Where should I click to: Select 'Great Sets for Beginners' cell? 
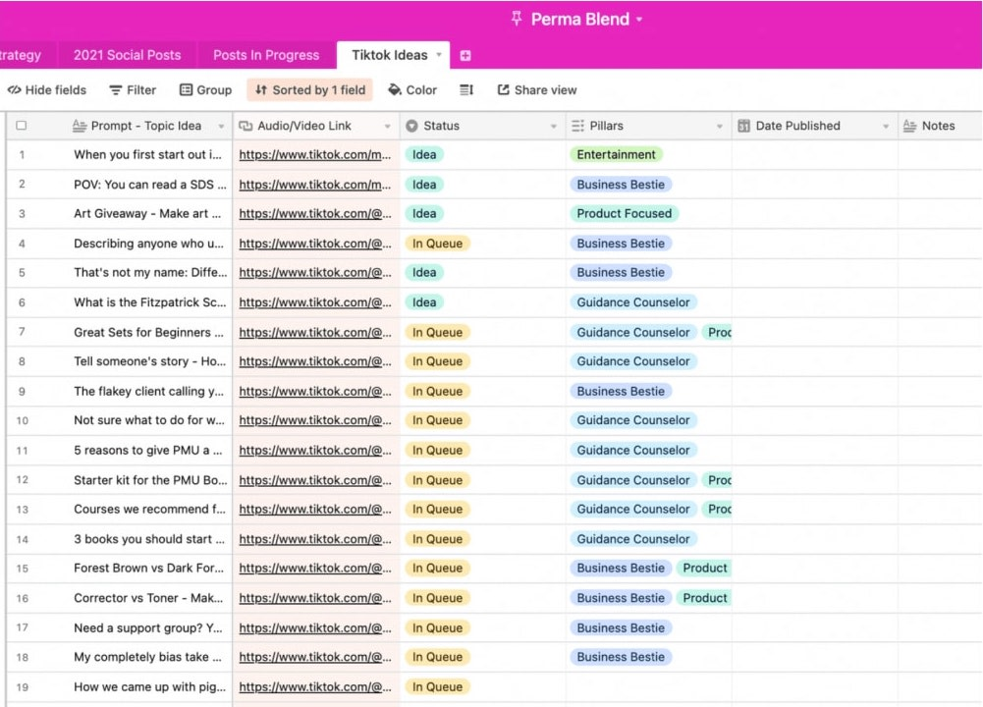(x=148, y=333)
